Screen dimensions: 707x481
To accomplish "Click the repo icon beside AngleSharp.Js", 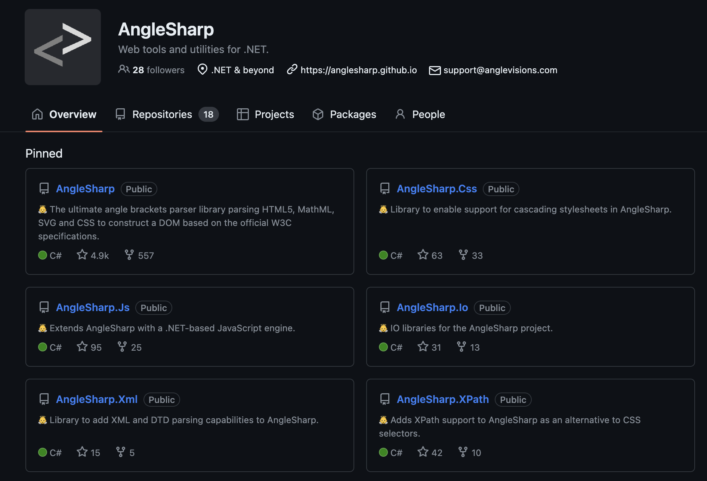I will [x=44, y=307].
